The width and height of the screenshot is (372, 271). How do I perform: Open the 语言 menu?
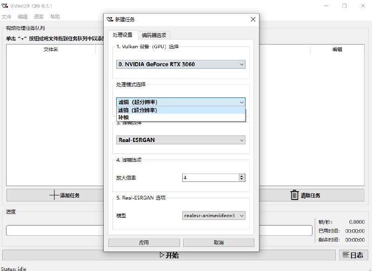pos(39,17)
